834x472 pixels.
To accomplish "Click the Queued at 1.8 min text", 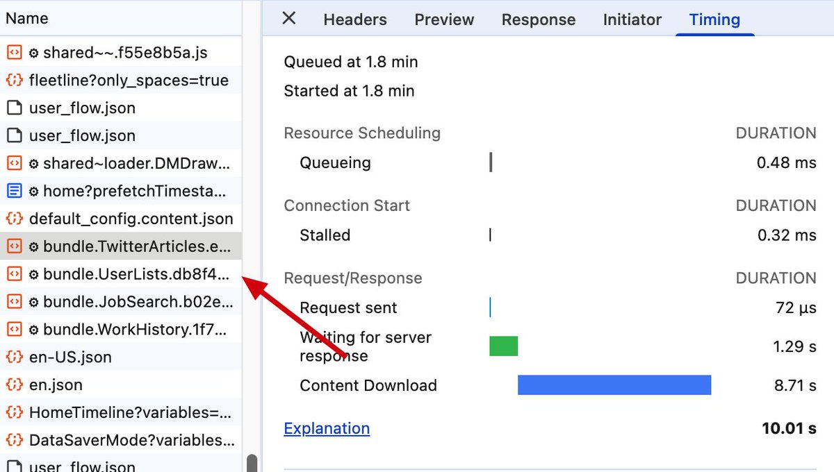I will tap(351, 62).
